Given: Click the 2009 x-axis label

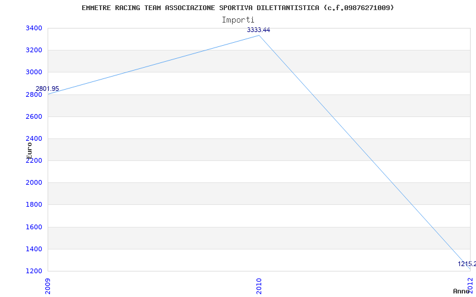Looking at the screenshot, I should (x=48, y=286).
